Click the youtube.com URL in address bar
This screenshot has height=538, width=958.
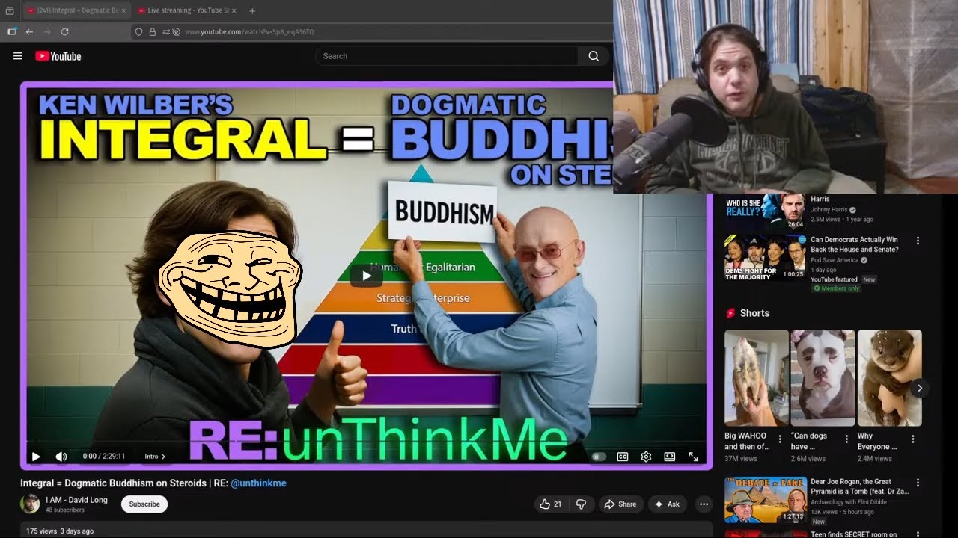pyautogui.click(x=249, y=32)
